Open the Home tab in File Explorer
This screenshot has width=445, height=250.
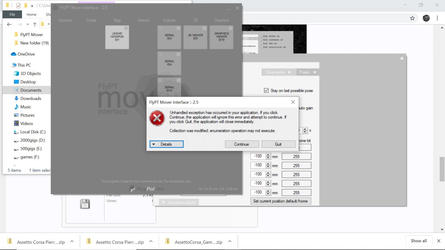click(31, 14)
